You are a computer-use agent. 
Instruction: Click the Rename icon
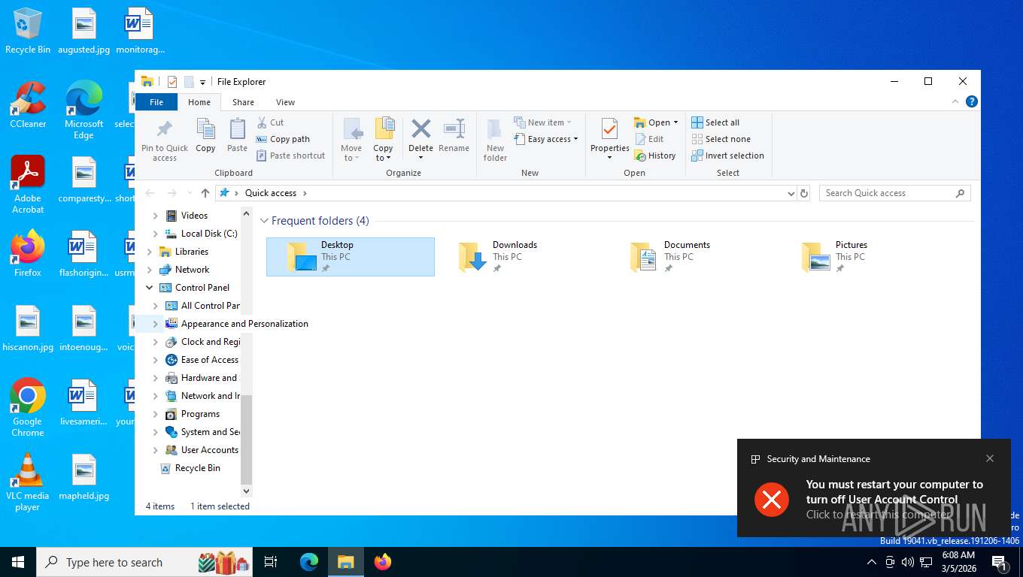(x=454, y=128)
